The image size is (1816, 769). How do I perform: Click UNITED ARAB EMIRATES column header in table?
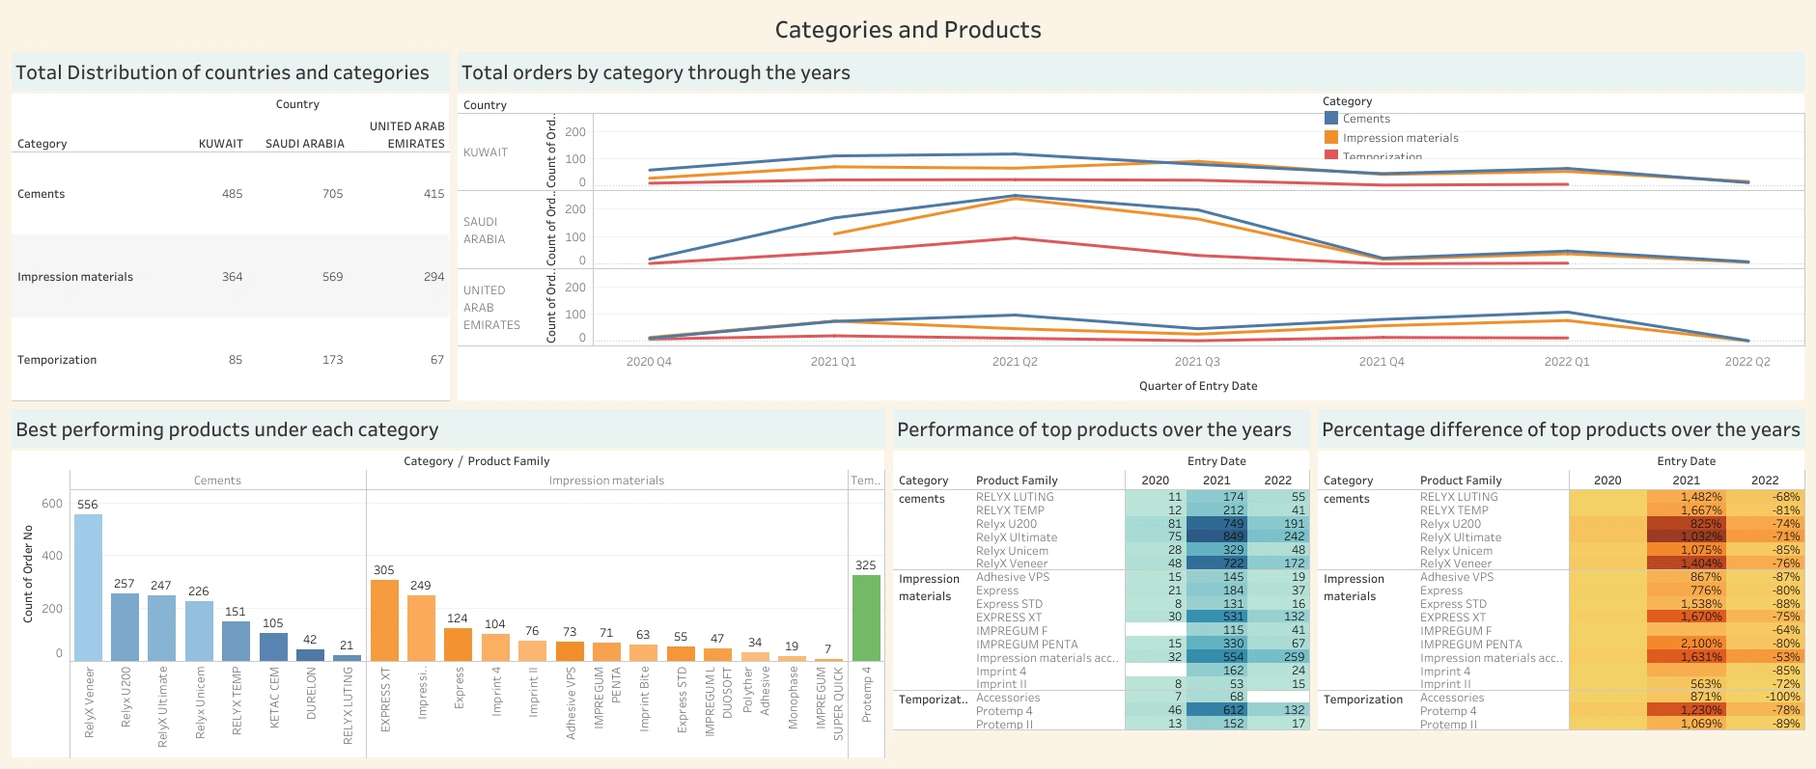coord(407,135)
